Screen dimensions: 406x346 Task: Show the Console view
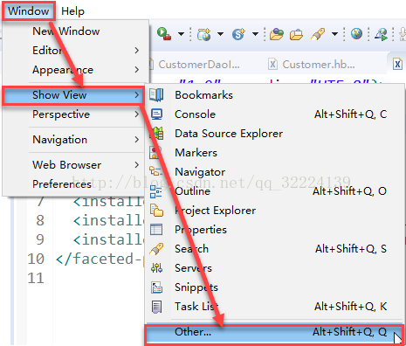274,114
